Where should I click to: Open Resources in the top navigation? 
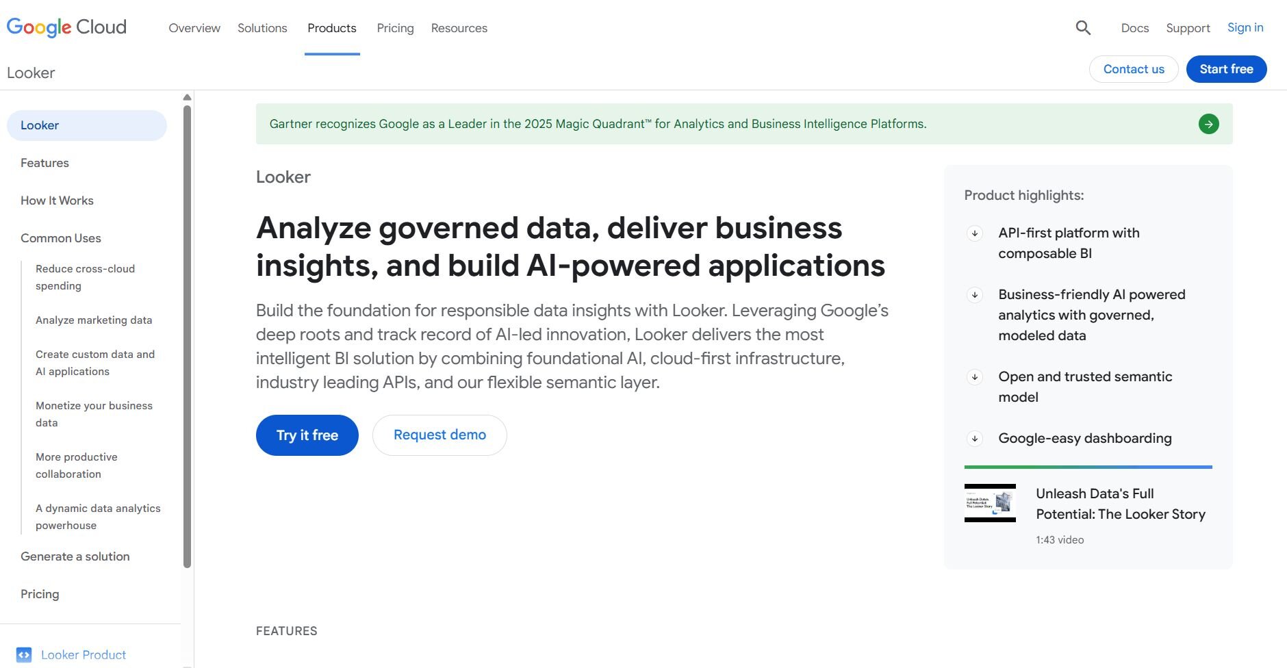459,28
